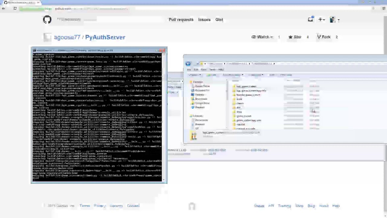Fork the PyAuthServer repository
Screen dimensions: 387x218
point(324,37)
